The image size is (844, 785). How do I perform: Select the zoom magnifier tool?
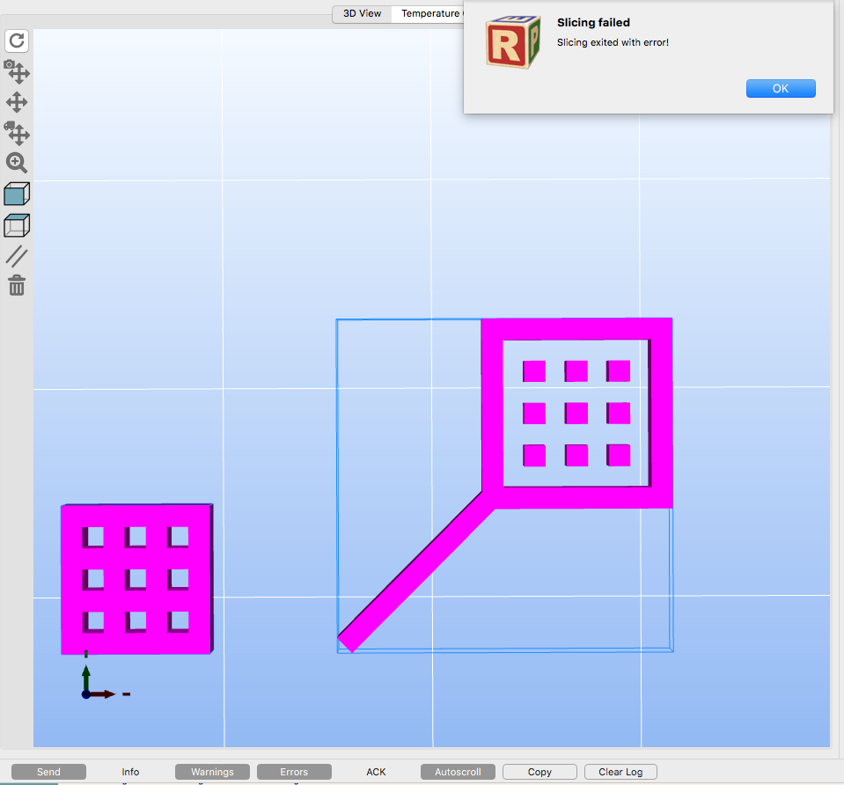point(17,163)
